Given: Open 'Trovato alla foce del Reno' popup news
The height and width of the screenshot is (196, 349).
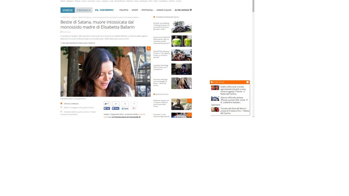Looking at the screenshot, I should pos(234,111).
